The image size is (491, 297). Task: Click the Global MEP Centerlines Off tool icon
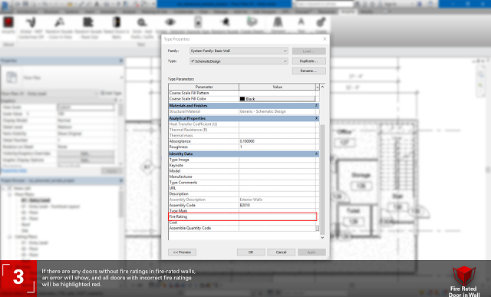(31, 22)
